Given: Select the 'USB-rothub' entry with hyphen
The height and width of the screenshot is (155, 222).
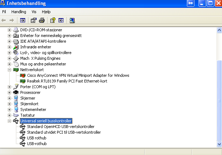Looking at the screenshot, I should tap(37, 144).
